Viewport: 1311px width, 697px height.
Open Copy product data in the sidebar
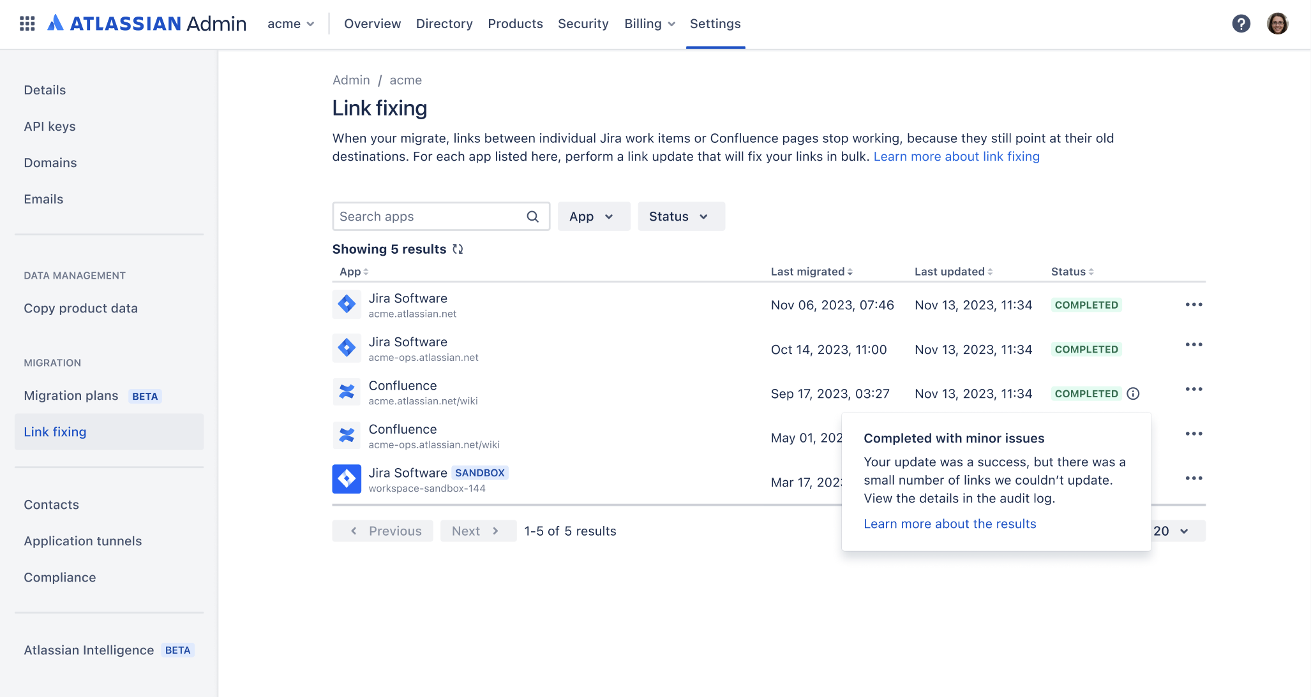[80, 308]
